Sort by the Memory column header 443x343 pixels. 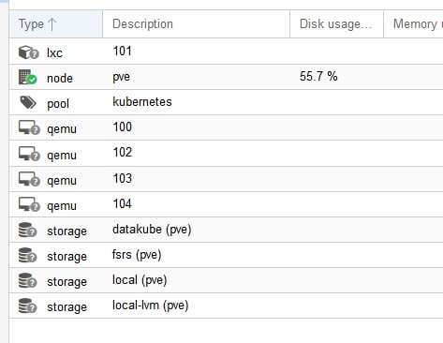413,24
